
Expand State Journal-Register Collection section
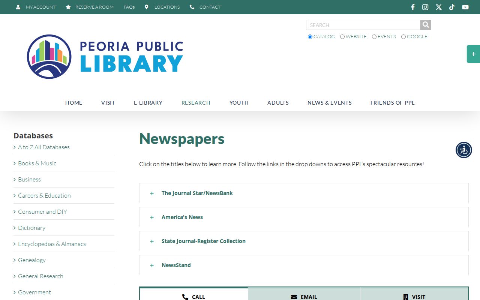point(304,241)
